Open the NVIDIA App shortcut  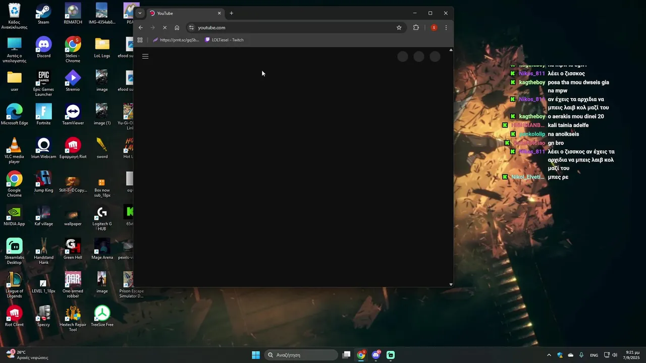click(14, 216)
